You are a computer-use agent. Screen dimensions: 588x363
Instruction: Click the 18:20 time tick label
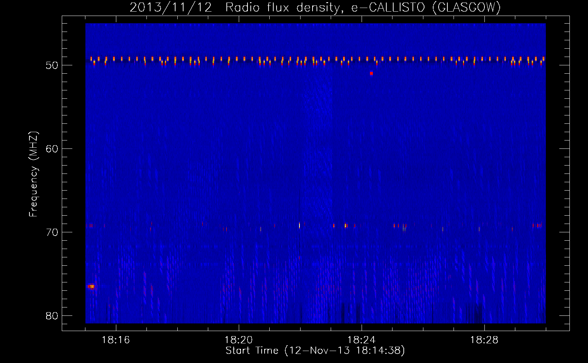point(238,340)
